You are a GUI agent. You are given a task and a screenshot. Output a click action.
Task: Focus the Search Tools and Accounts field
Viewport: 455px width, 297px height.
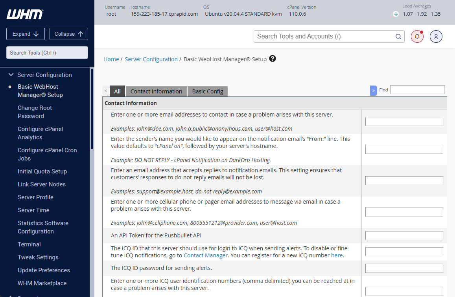(x=329, y=36)
